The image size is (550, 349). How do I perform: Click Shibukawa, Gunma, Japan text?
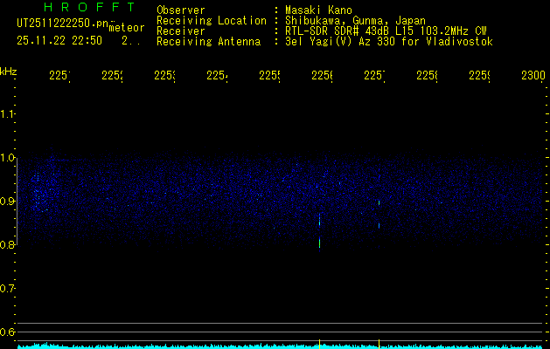point(355,21)
